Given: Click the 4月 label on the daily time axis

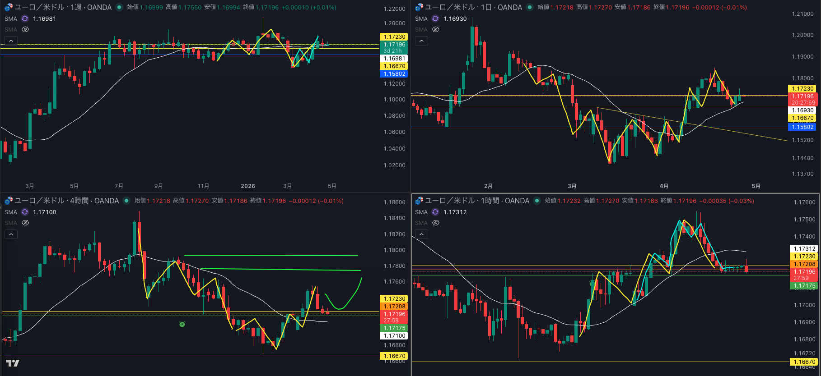Looking at the screenshot, I should point(664,186).
